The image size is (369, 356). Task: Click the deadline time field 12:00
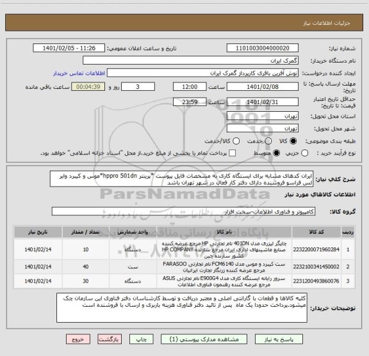pos(190,87)
